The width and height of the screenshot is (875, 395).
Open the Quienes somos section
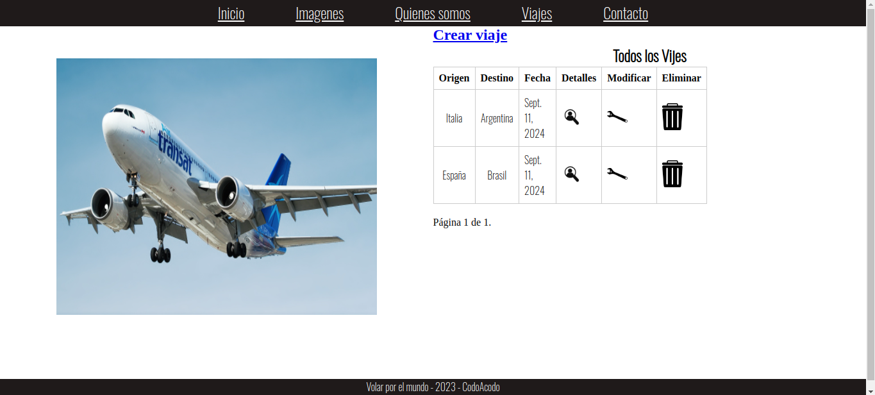click(x=432, y=13)
